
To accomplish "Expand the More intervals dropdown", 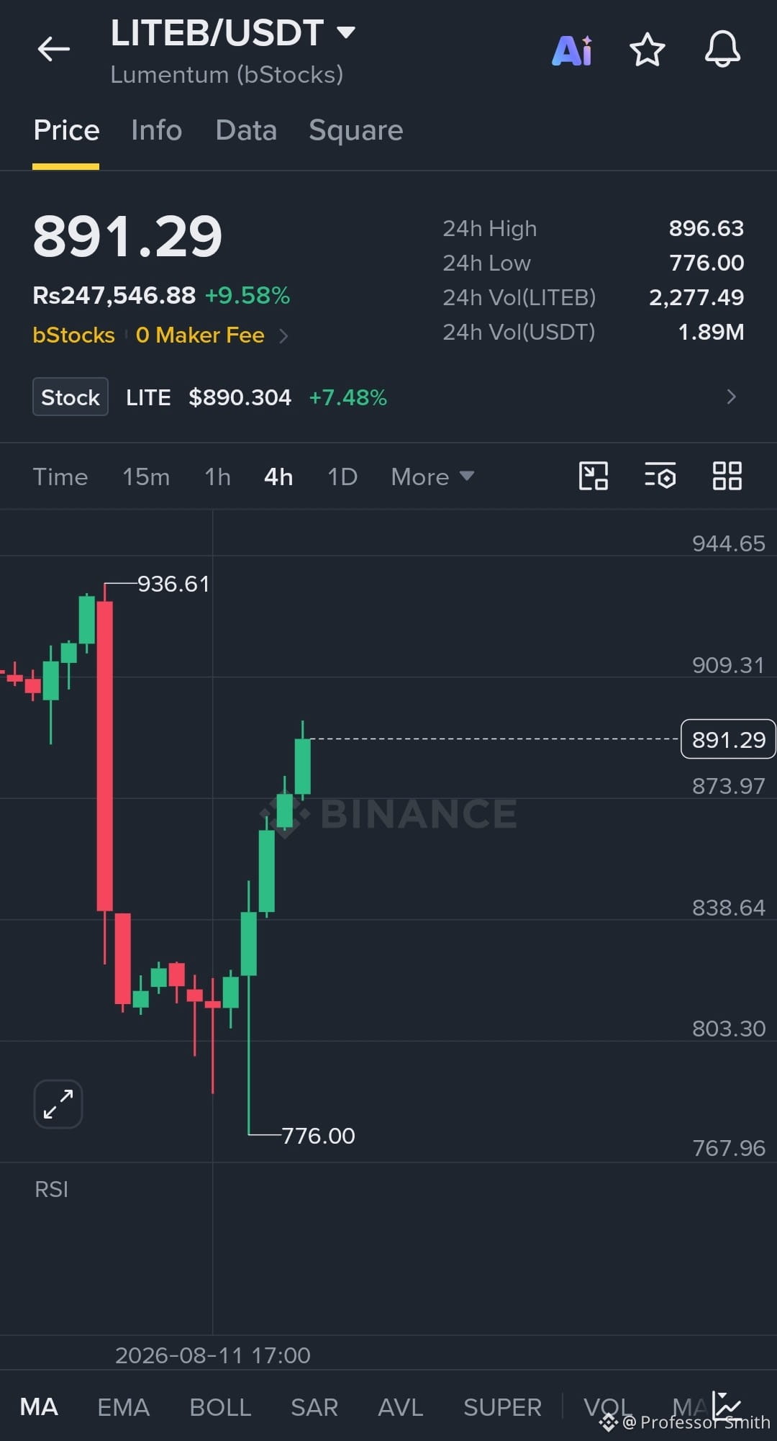I will point(432,476).
